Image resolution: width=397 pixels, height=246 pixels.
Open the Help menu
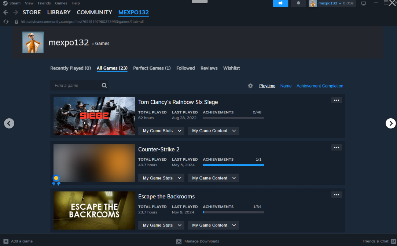(76, 3)
